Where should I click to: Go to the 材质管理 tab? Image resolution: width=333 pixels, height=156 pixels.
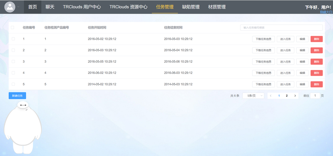[217, 7]
